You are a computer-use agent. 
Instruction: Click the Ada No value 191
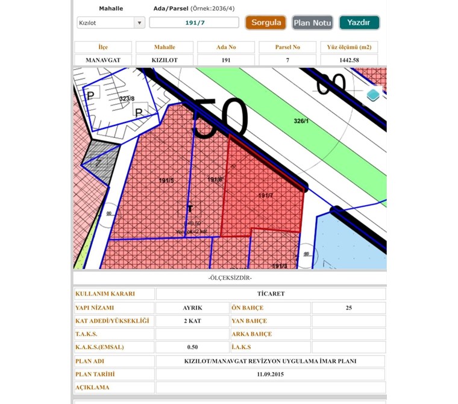tap(226, 60)
